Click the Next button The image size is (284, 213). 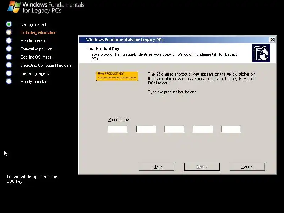(202, 166)
